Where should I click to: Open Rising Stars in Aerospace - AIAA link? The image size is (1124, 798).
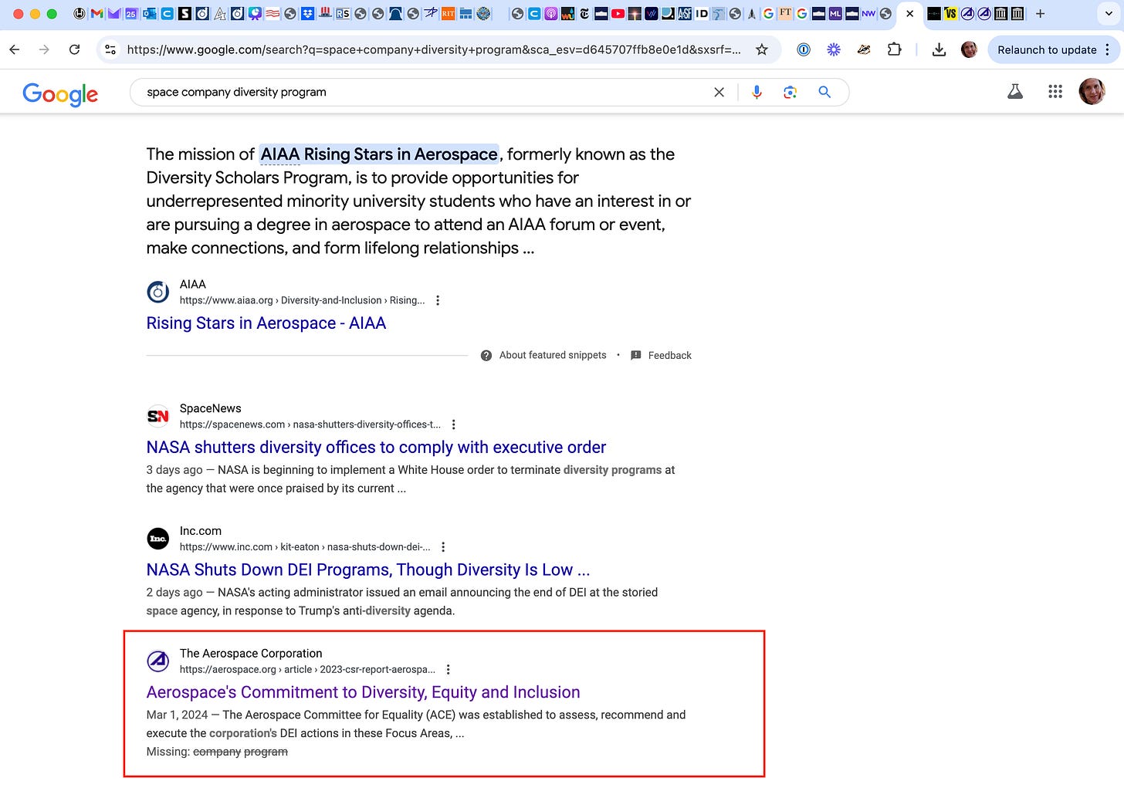(266, 323)
